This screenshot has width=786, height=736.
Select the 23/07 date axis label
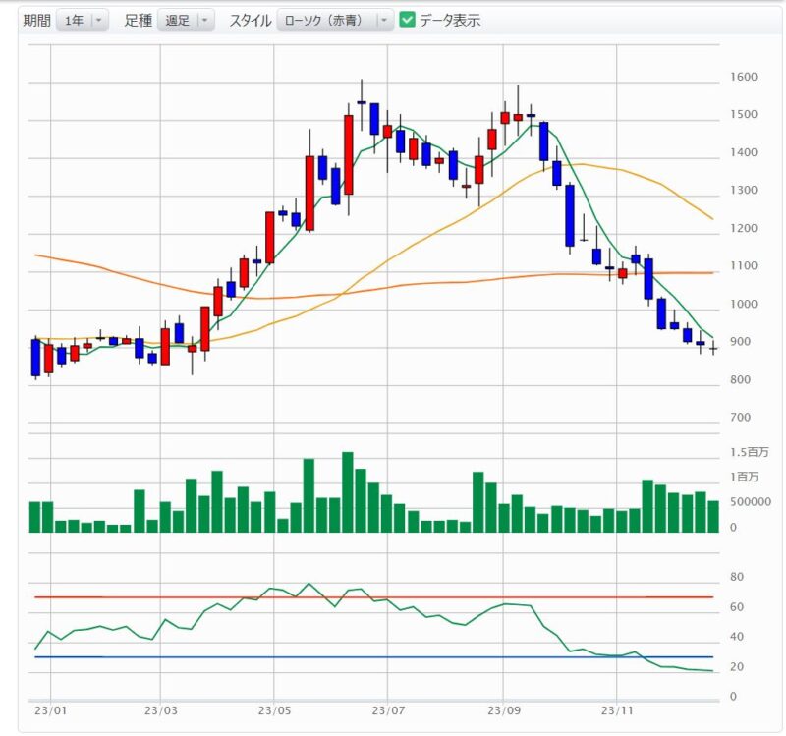388,710
